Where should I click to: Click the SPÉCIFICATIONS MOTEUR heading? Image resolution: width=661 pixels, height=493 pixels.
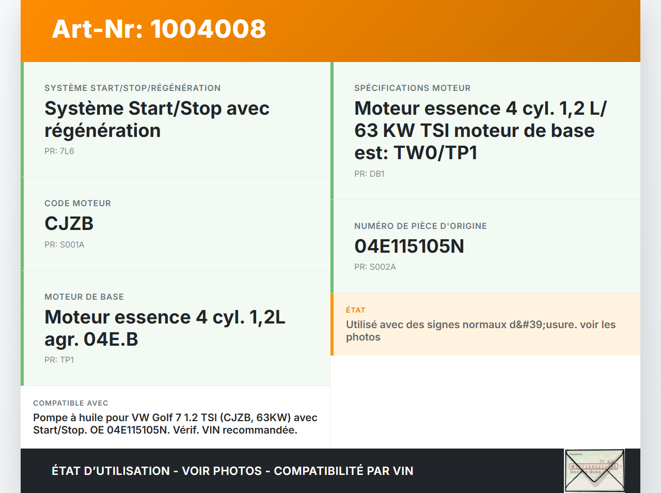[x=412, y=88]
